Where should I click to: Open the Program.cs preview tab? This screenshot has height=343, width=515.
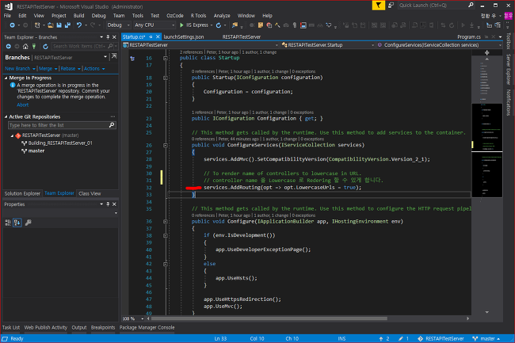coord(469,36)
